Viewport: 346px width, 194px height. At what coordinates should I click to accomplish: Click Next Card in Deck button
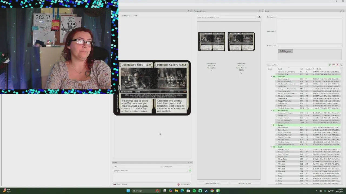pos(245,183)
